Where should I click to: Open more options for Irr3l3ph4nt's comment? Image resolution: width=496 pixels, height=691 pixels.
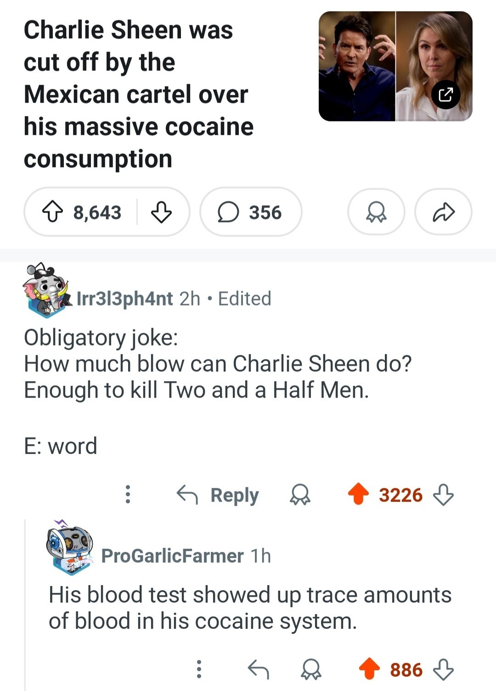click(x=128, y=495)
